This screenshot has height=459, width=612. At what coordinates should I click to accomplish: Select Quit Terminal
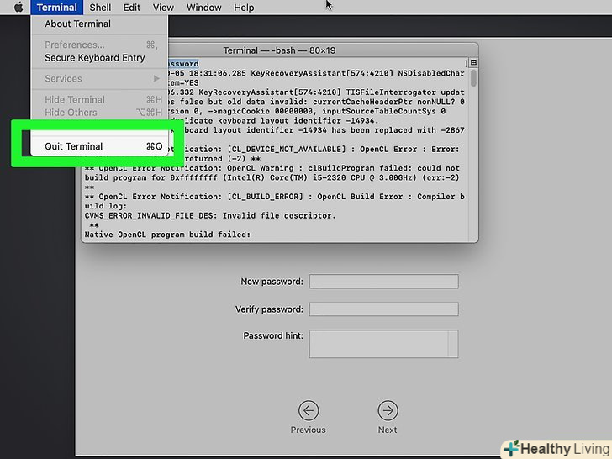click(x=99, y=146)
